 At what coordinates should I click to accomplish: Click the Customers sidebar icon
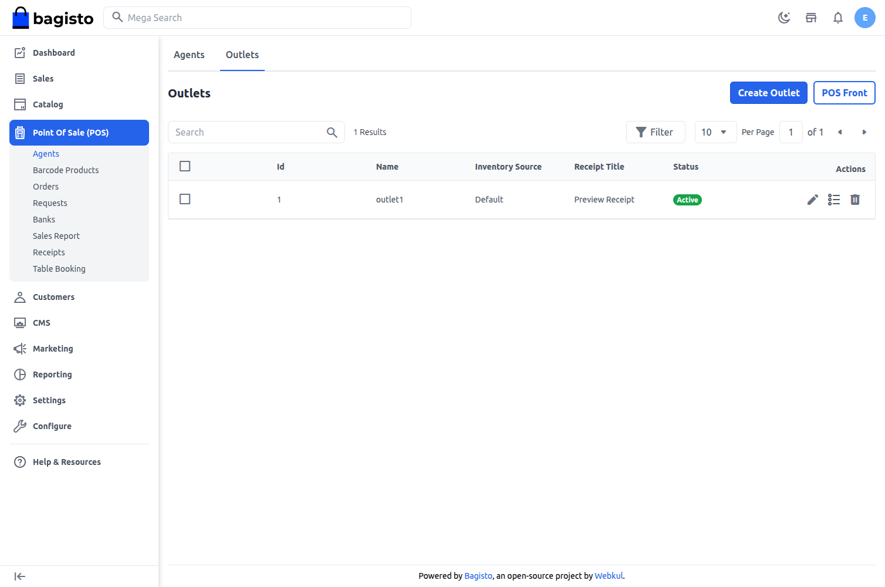coord(20,297)
